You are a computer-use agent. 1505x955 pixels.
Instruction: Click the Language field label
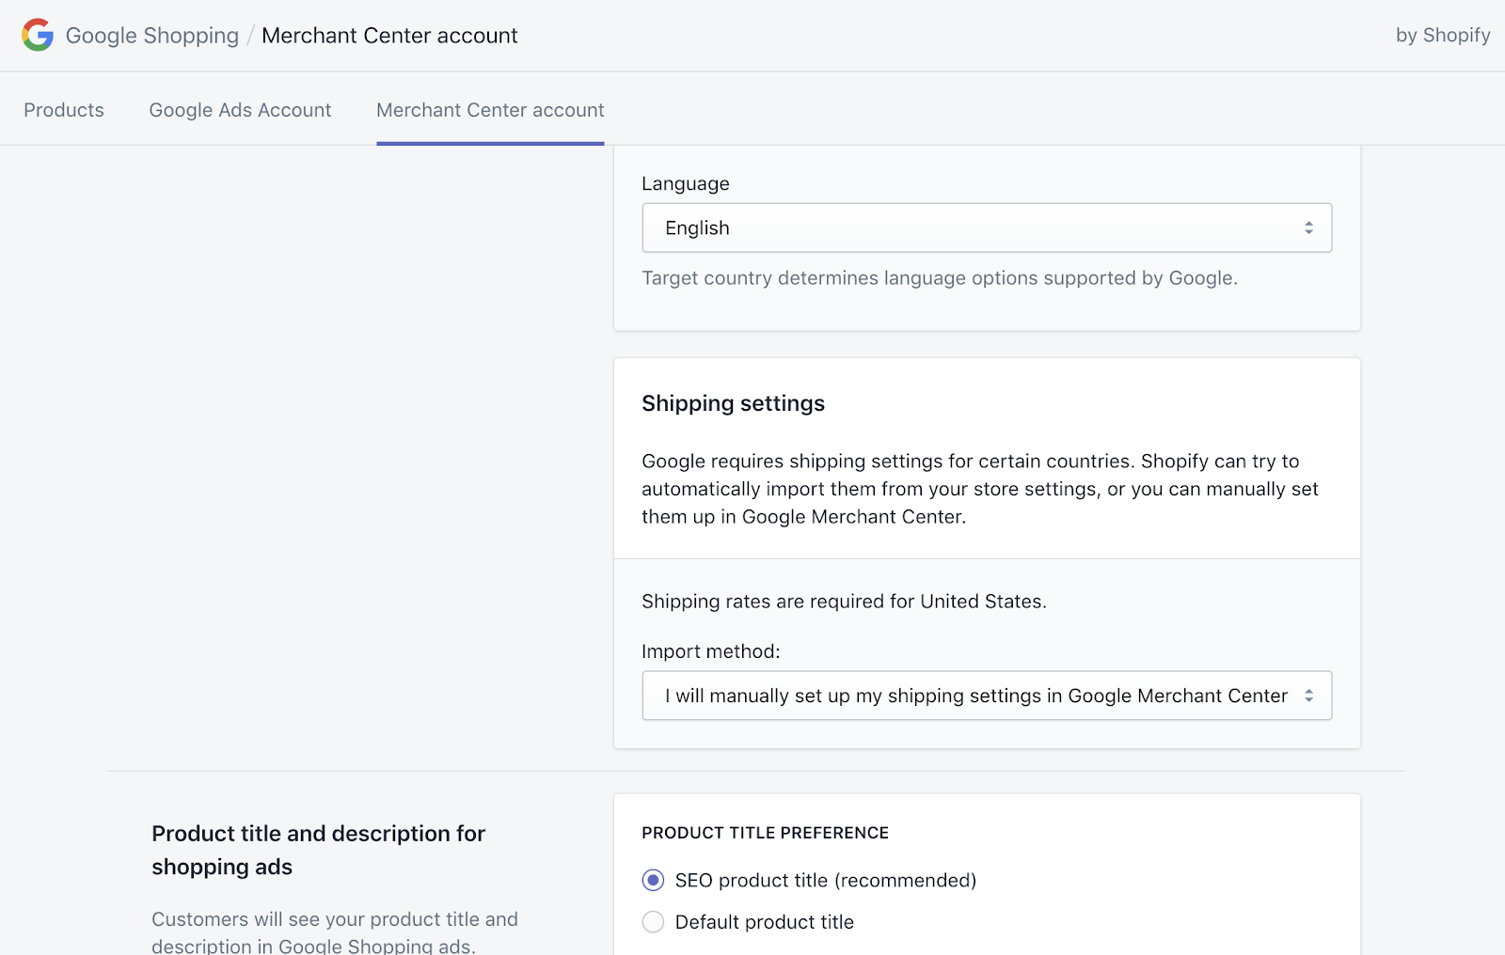click(x=686, y=184)
